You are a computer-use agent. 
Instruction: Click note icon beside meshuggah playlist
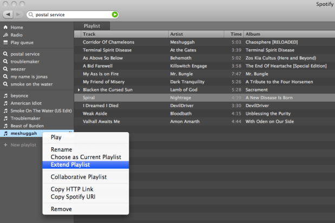(5, 134)
